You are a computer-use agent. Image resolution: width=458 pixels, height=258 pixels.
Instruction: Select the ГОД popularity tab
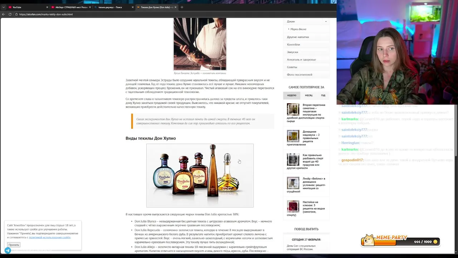323,95
